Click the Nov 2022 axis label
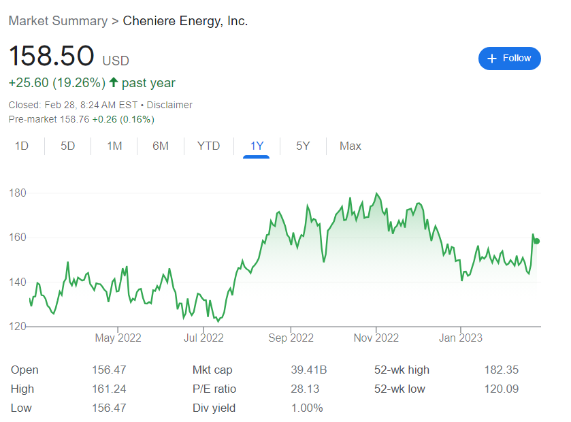The image size is (571, 422). coord(376,338)
